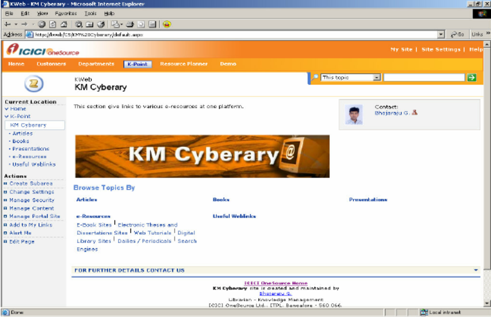Open the Useful Weblinks topic heading link
The image size is (491, 317).
234,216
